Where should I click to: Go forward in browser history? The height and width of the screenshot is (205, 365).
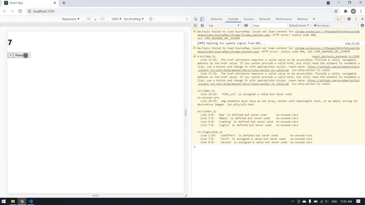pyautogui.click(x=13, y=11)
